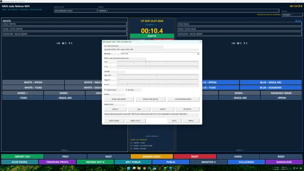Click Blue's HANSOKU-MAKE button
This screenshot has height=171, width=304.
(281, 93)
